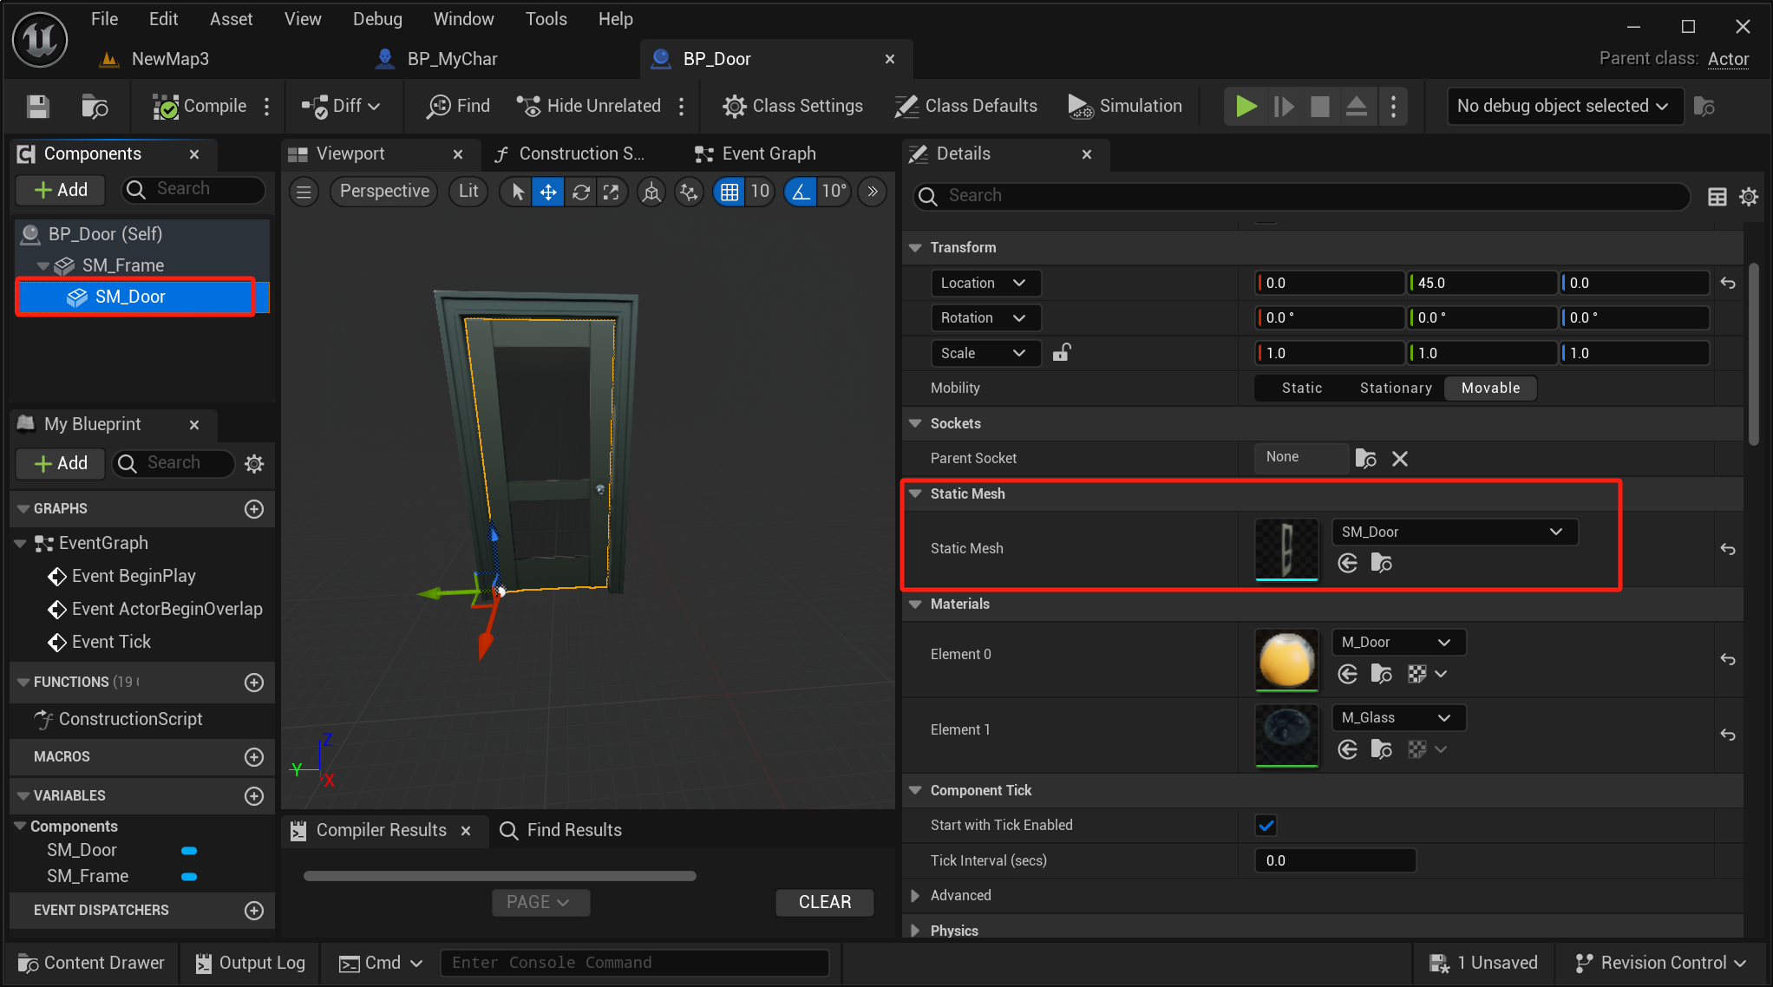Collapse the Transform section

tap(915, 248)
